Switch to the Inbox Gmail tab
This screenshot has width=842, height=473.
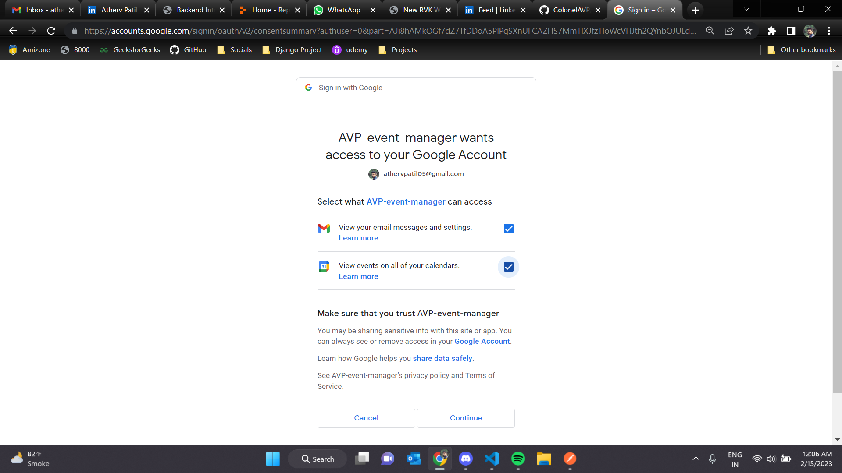tap(44, 10)
